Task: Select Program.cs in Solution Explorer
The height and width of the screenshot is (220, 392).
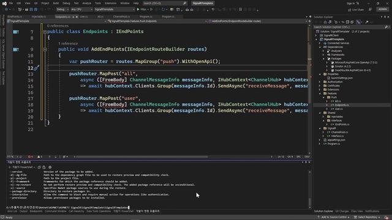Action: coord(333,144)
